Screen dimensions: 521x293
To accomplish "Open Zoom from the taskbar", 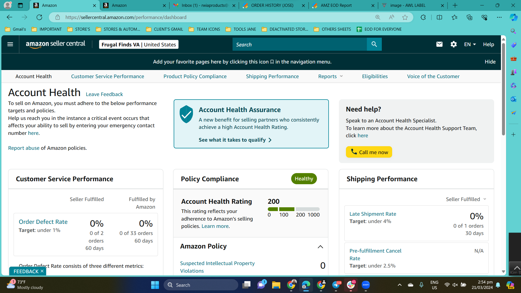I will pos(366,285).
